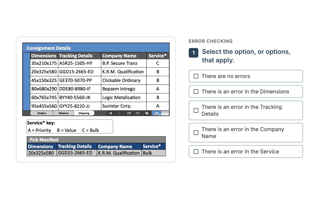Toggle the ON switch in the sheet bar
Screen dimensions: 319x199
point(160,113)
